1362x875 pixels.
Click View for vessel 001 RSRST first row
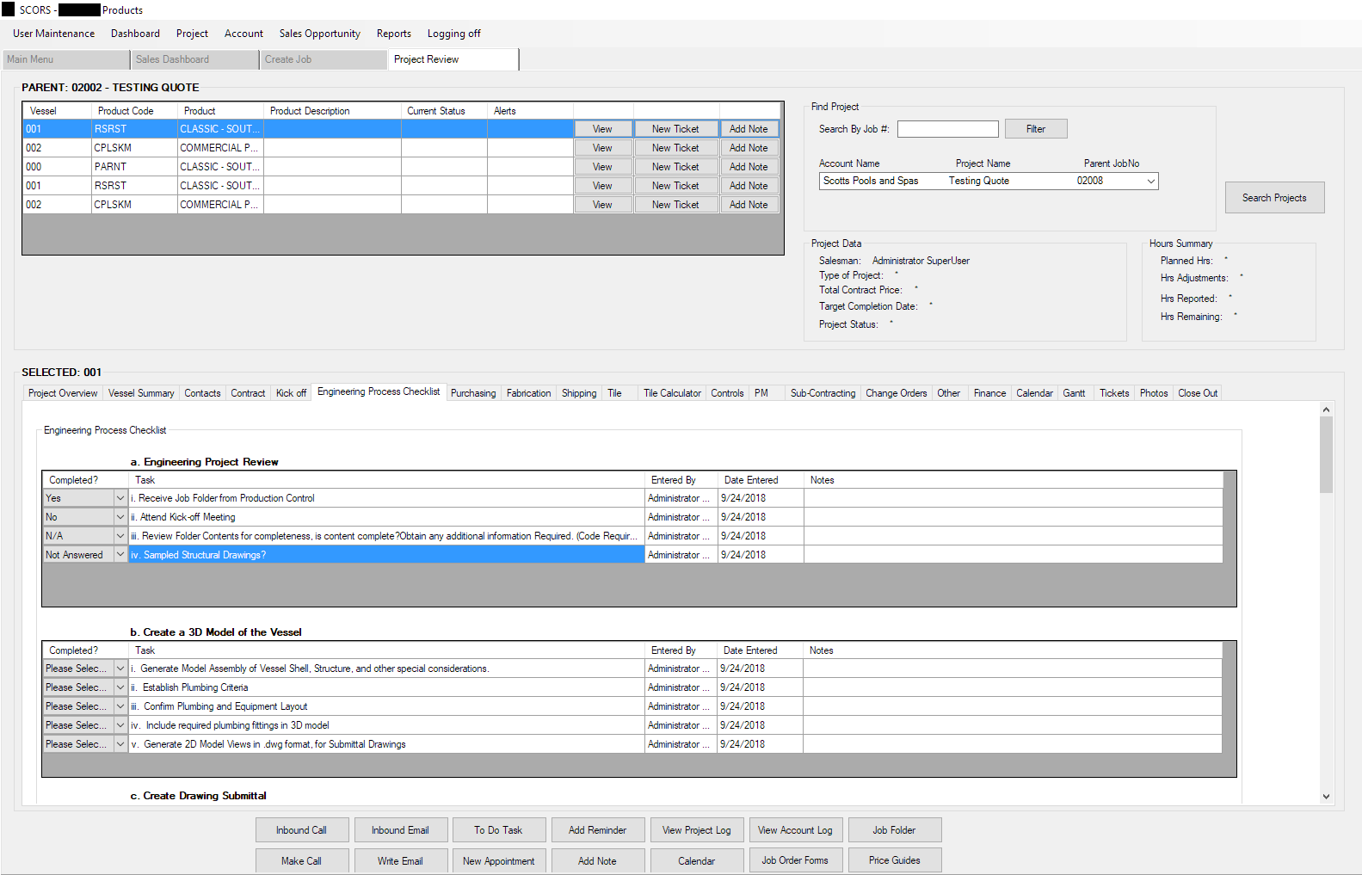click(602, 129)
